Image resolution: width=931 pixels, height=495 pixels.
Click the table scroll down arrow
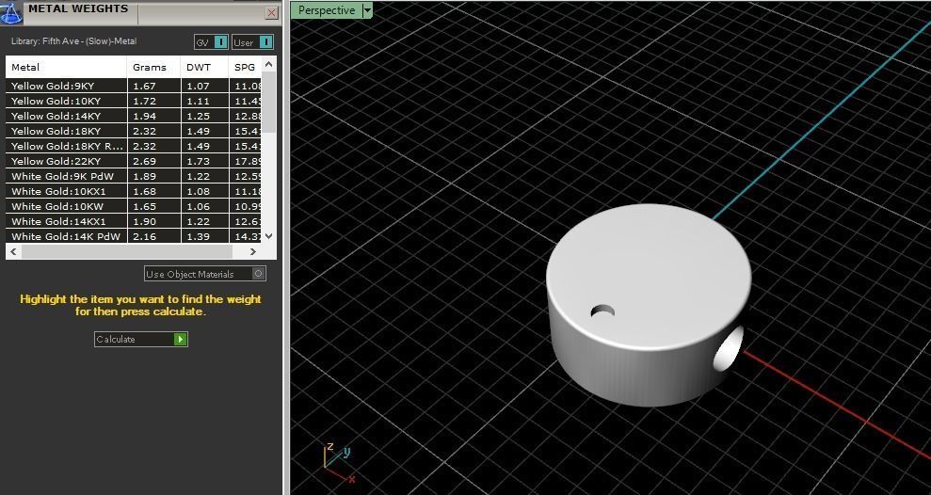coord(269,236)
